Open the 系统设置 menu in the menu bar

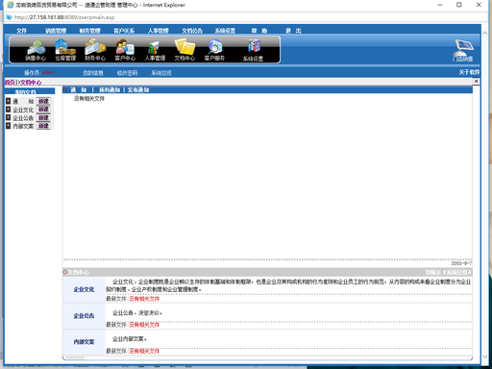tap(225, 31)
